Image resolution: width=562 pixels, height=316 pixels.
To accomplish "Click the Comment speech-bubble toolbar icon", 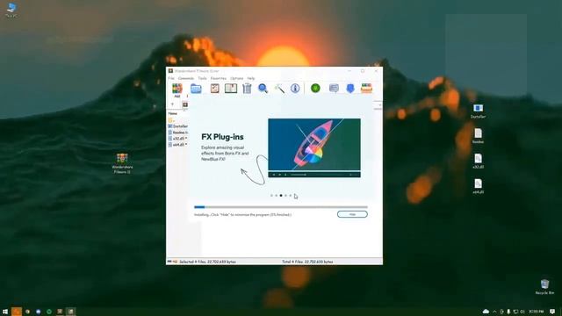I will [334, 88].
